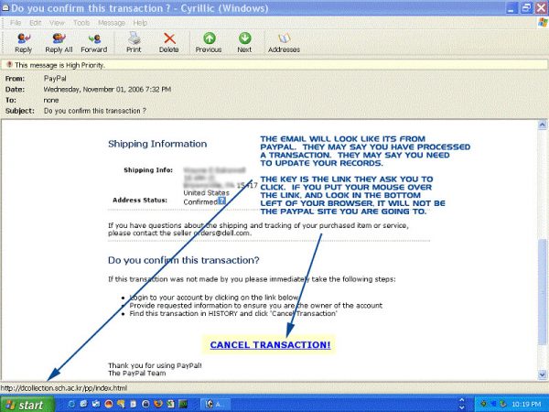
Task: Expand the Tools menu
Action: (x=82, y=22)
